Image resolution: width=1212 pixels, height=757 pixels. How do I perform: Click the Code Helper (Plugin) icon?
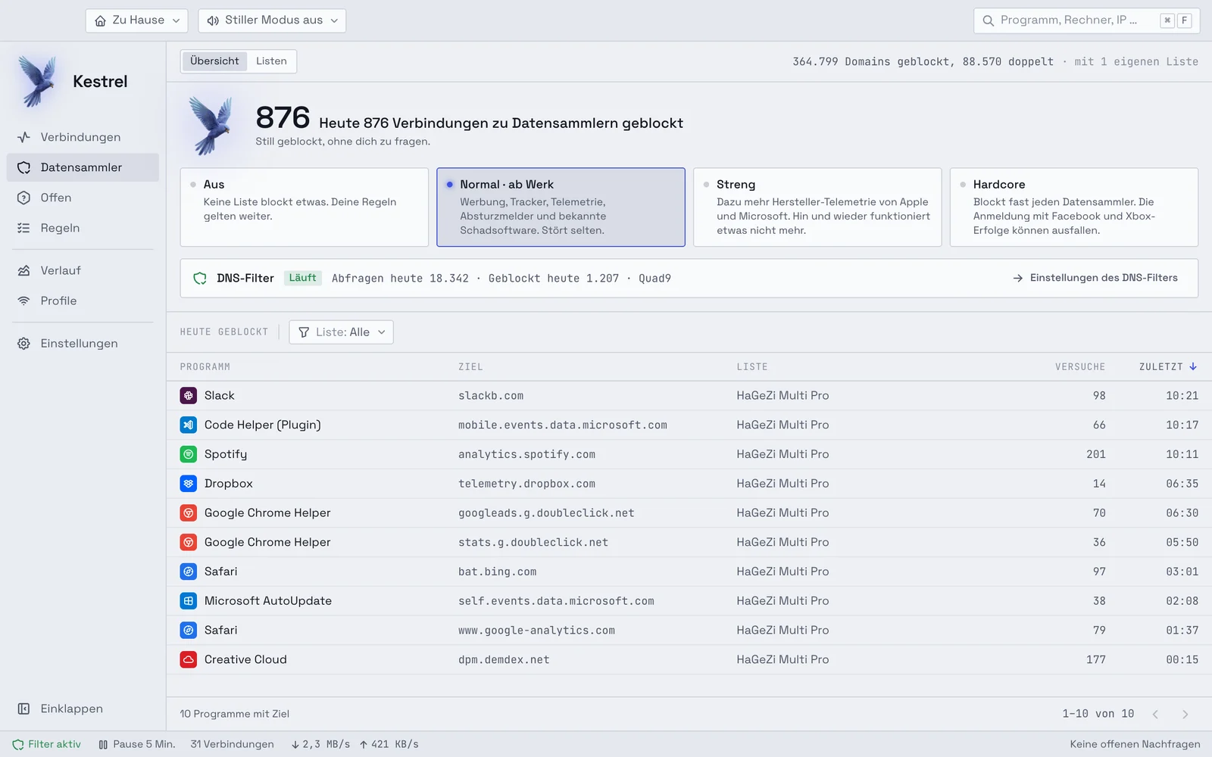[189, 425]
